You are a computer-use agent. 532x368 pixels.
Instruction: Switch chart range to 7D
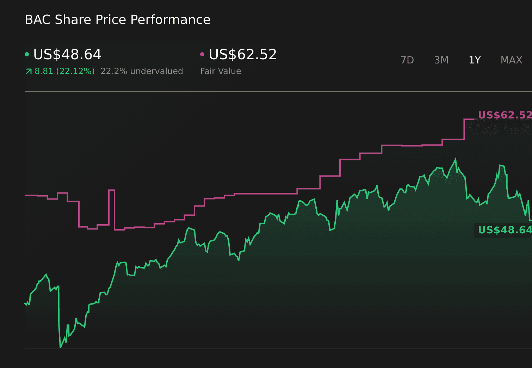[407, 60]
